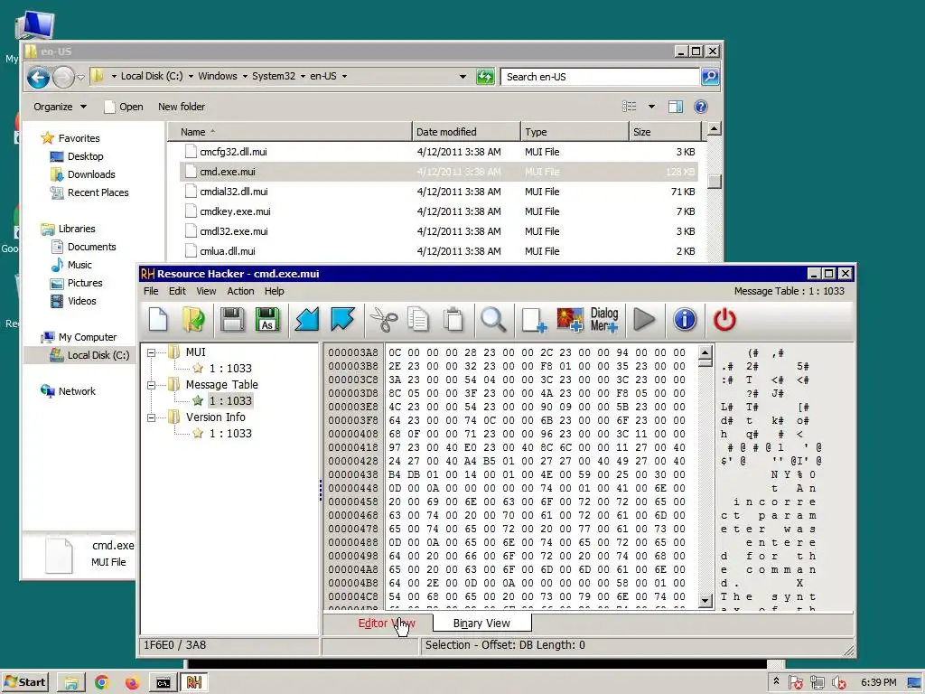Click the blue down-left arrow import icon

tap(307, 319)
